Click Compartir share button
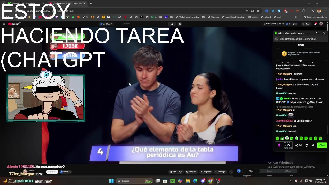 point(191,172)
